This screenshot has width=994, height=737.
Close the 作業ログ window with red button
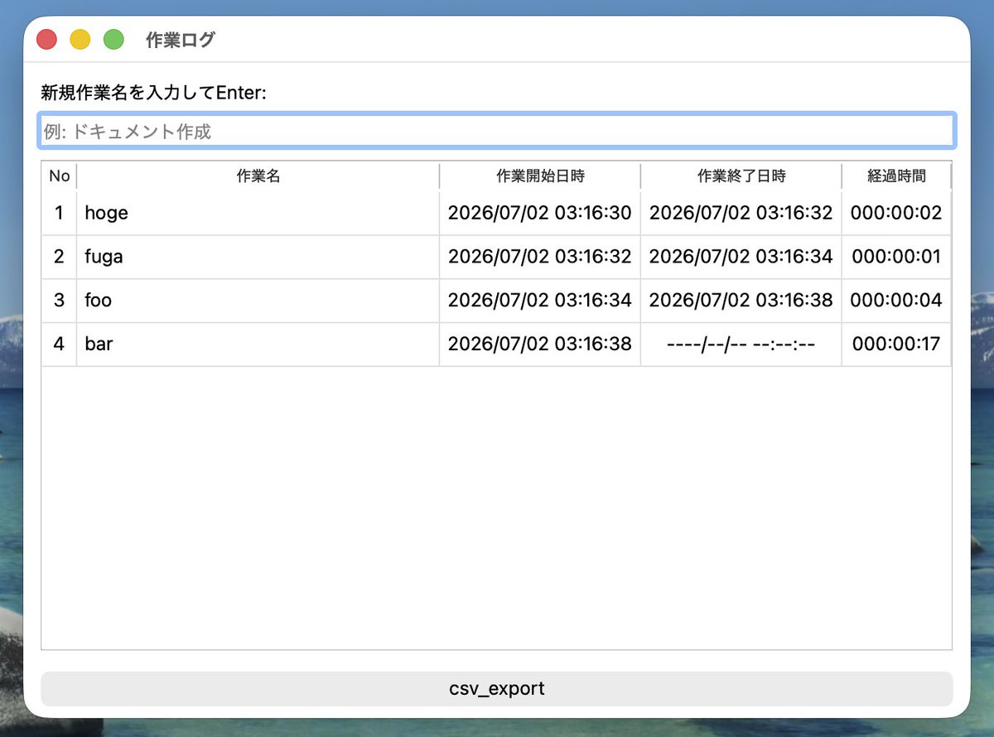click(x=46, y=39)
